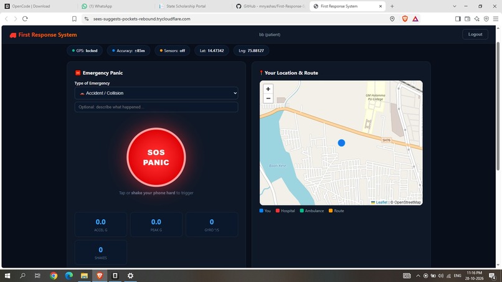This screenshot has width=502, height=282.
Task: Click the Logout button
Action: (x=475, y=34)
